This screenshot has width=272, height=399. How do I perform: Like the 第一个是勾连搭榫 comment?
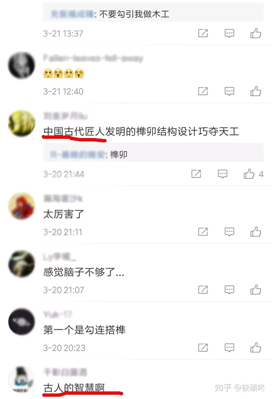tap(256, 348)
